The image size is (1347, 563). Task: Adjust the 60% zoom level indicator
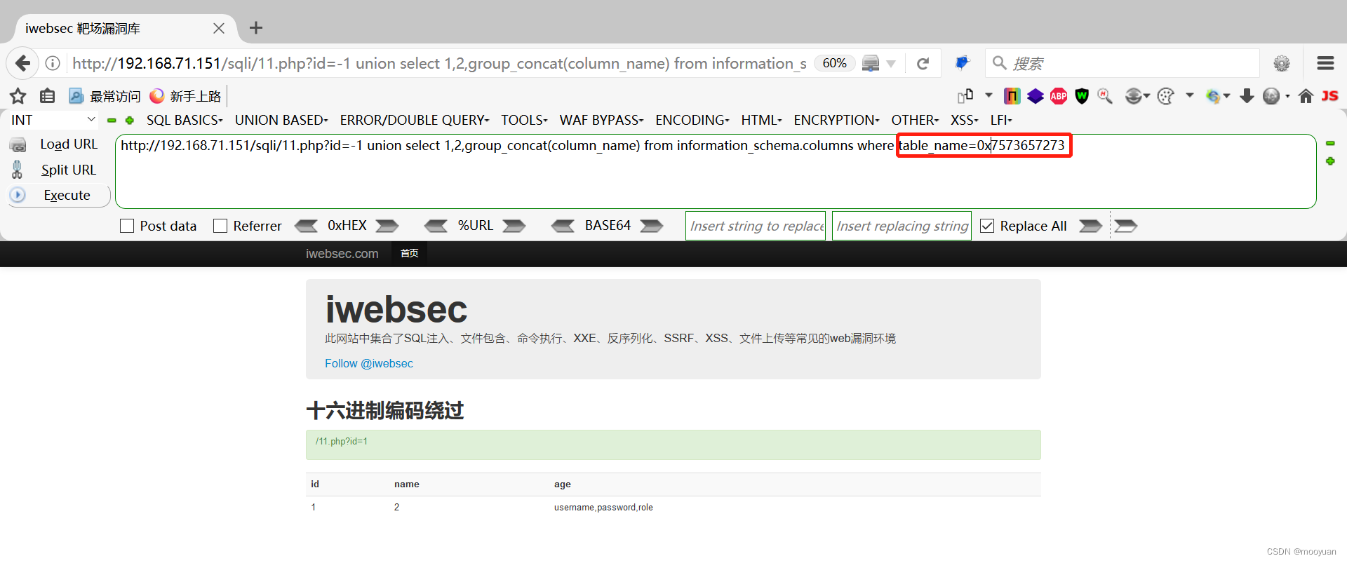(x=834, y=63)
